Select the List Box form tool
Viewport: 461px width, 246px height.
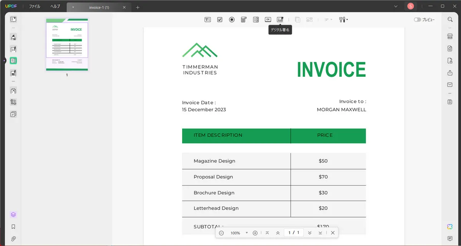click(x=256, y=20)
